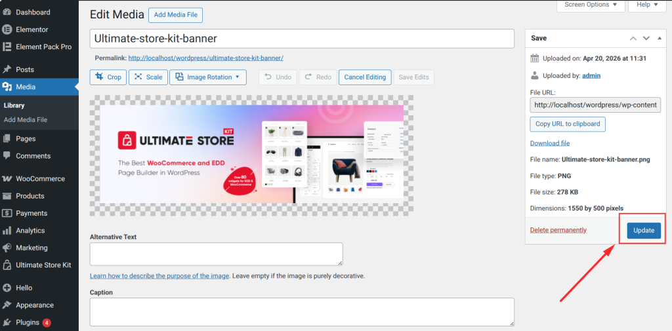Click the Posts pushpin icon
The image size is (672, 331).
pyautogui.click(x=7, y=69)
